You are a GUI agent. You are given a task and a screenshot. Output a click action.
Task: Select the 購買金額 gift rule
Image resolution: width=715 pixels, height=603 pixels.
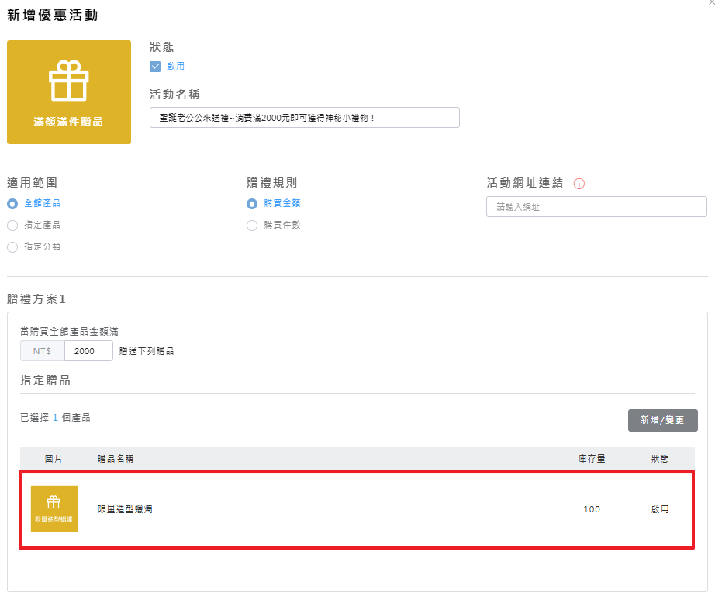pos(252,204)
